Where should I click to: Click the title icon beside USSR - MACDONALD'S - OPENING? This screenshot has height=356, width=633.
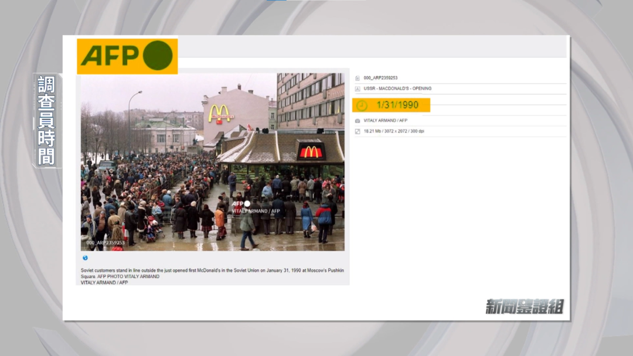(x=358, y=88)
